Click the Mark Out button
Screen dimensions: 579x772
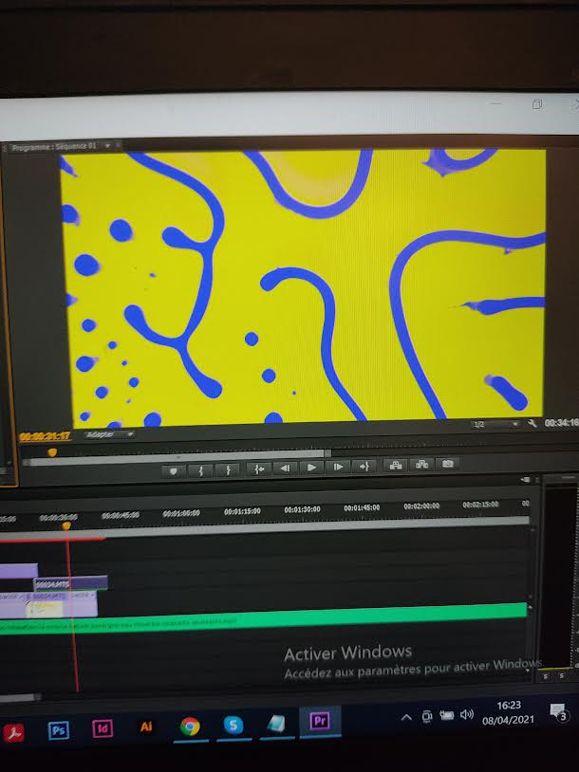227,469
